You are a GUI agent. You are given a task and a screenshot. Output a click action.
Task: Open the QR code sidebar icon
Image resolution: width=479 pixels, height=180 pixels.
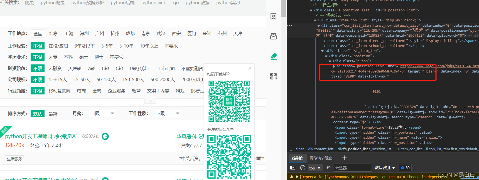[x=274, y=76]
